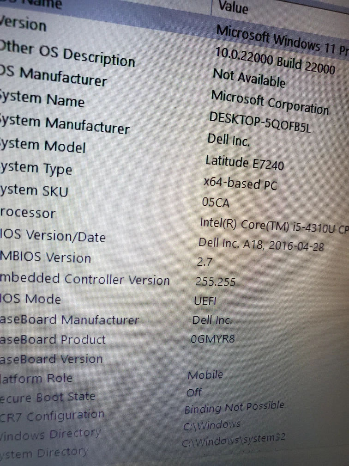Select Dell Inc. A18, 2016-04-28 value
The height and width of the screenshot is (466, 349).
click(261, 245)
